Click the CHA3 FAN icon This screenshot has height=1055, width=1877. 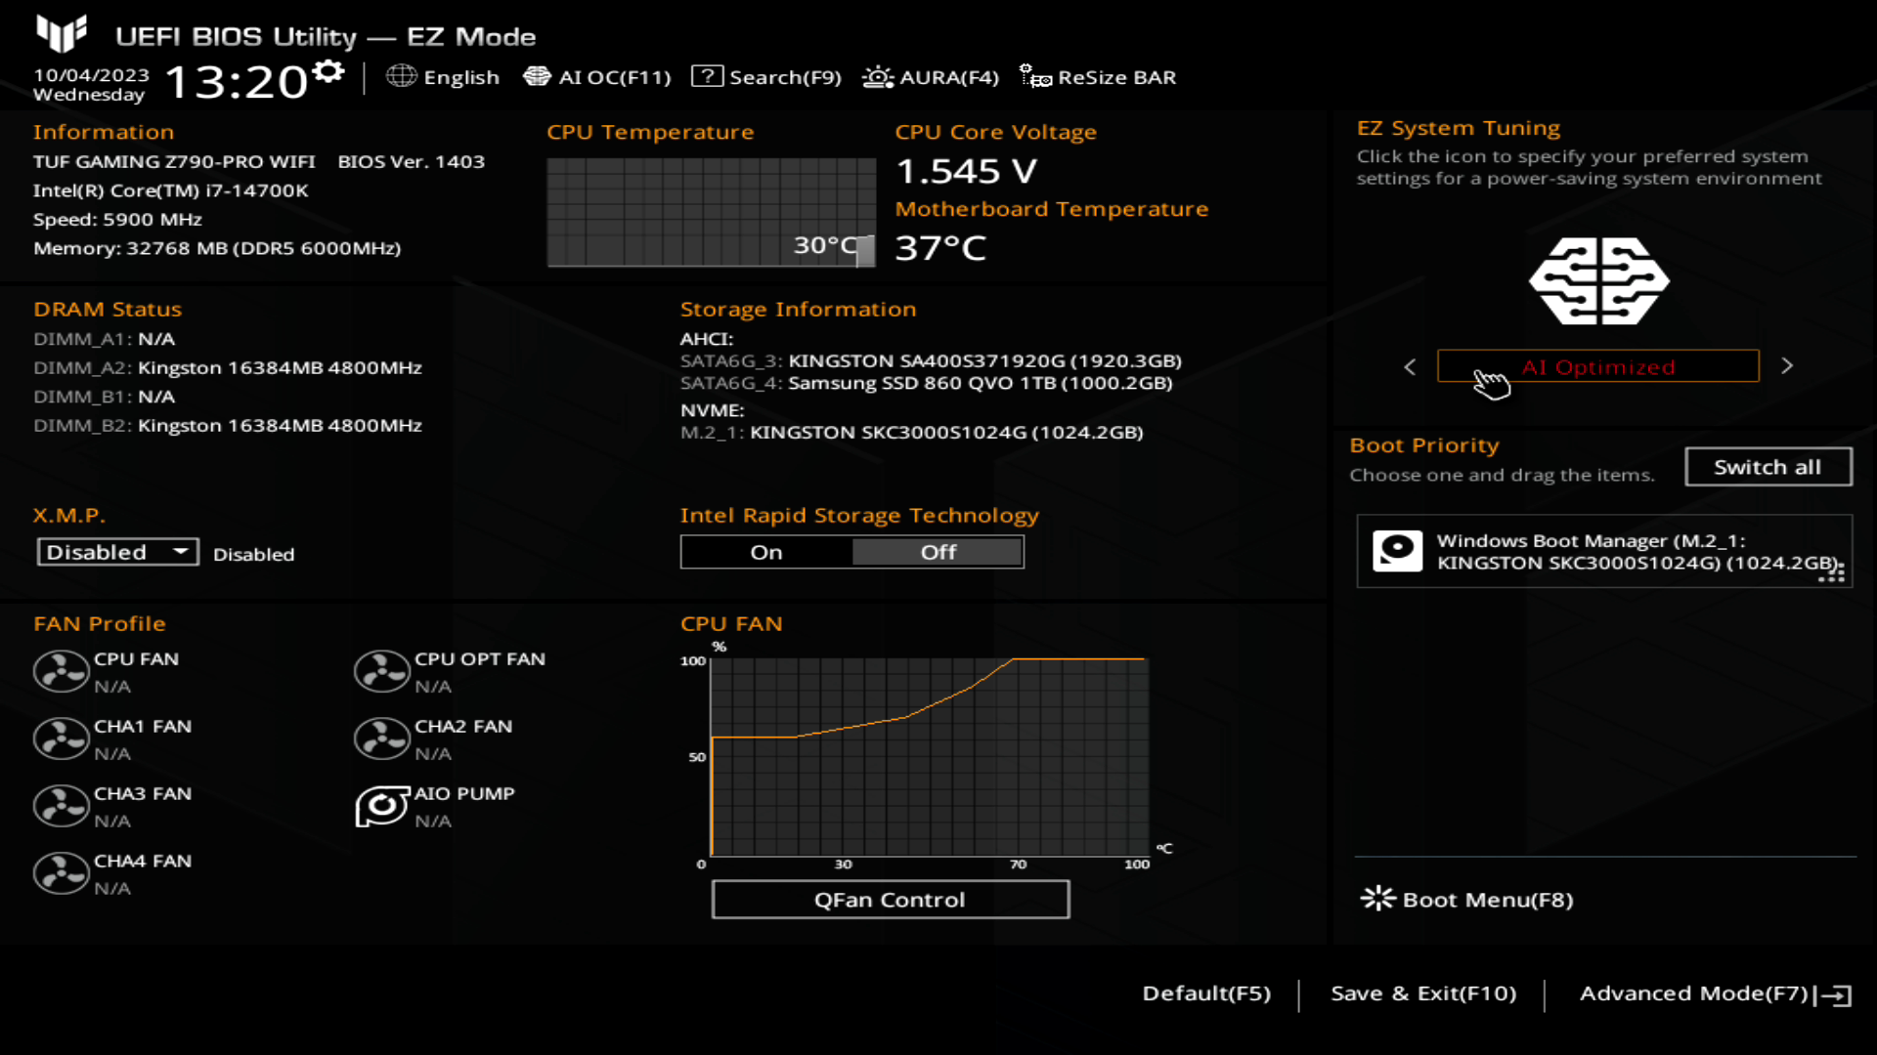click(62, 807)
